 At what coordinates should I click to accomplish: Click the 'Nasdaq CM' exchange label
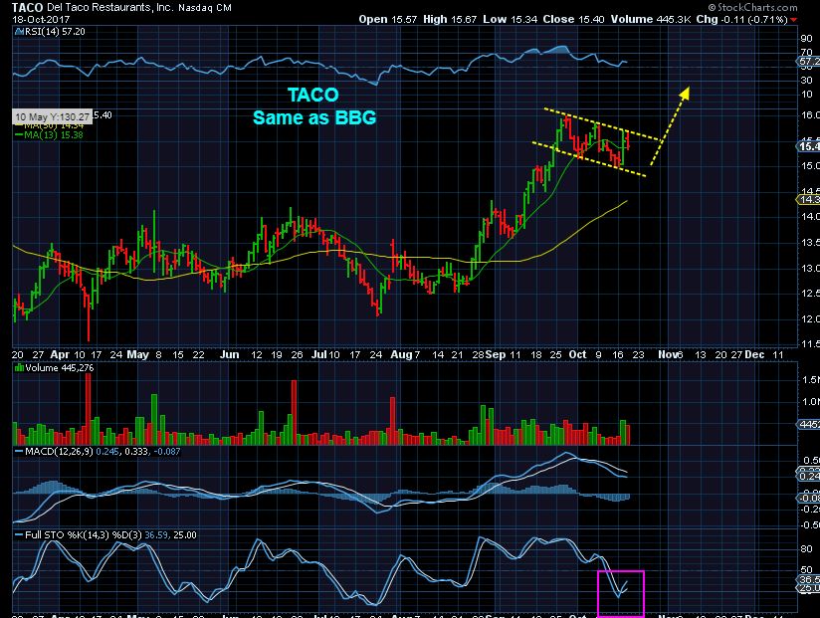[x=205, y=8]
